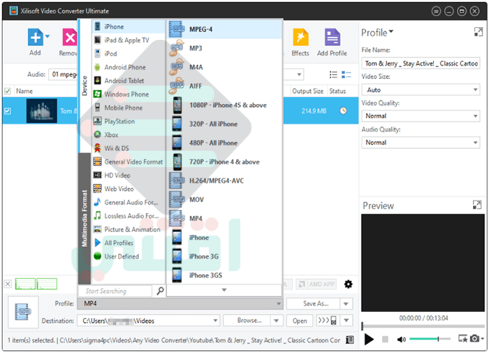Play the preview video
This screenshot has height=353, width=489.
point(369,339)
